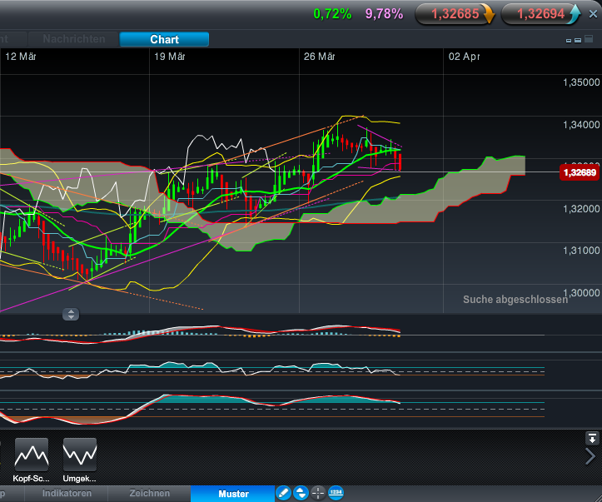Click the up-down arrows round icon
The height and width of the screenshot is (502, 602).
point(301,493)
